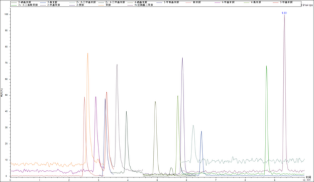Screen dimensions: 314x182
Task: Click the salmon swatch at legend's far right
Action: click(276, 2)
